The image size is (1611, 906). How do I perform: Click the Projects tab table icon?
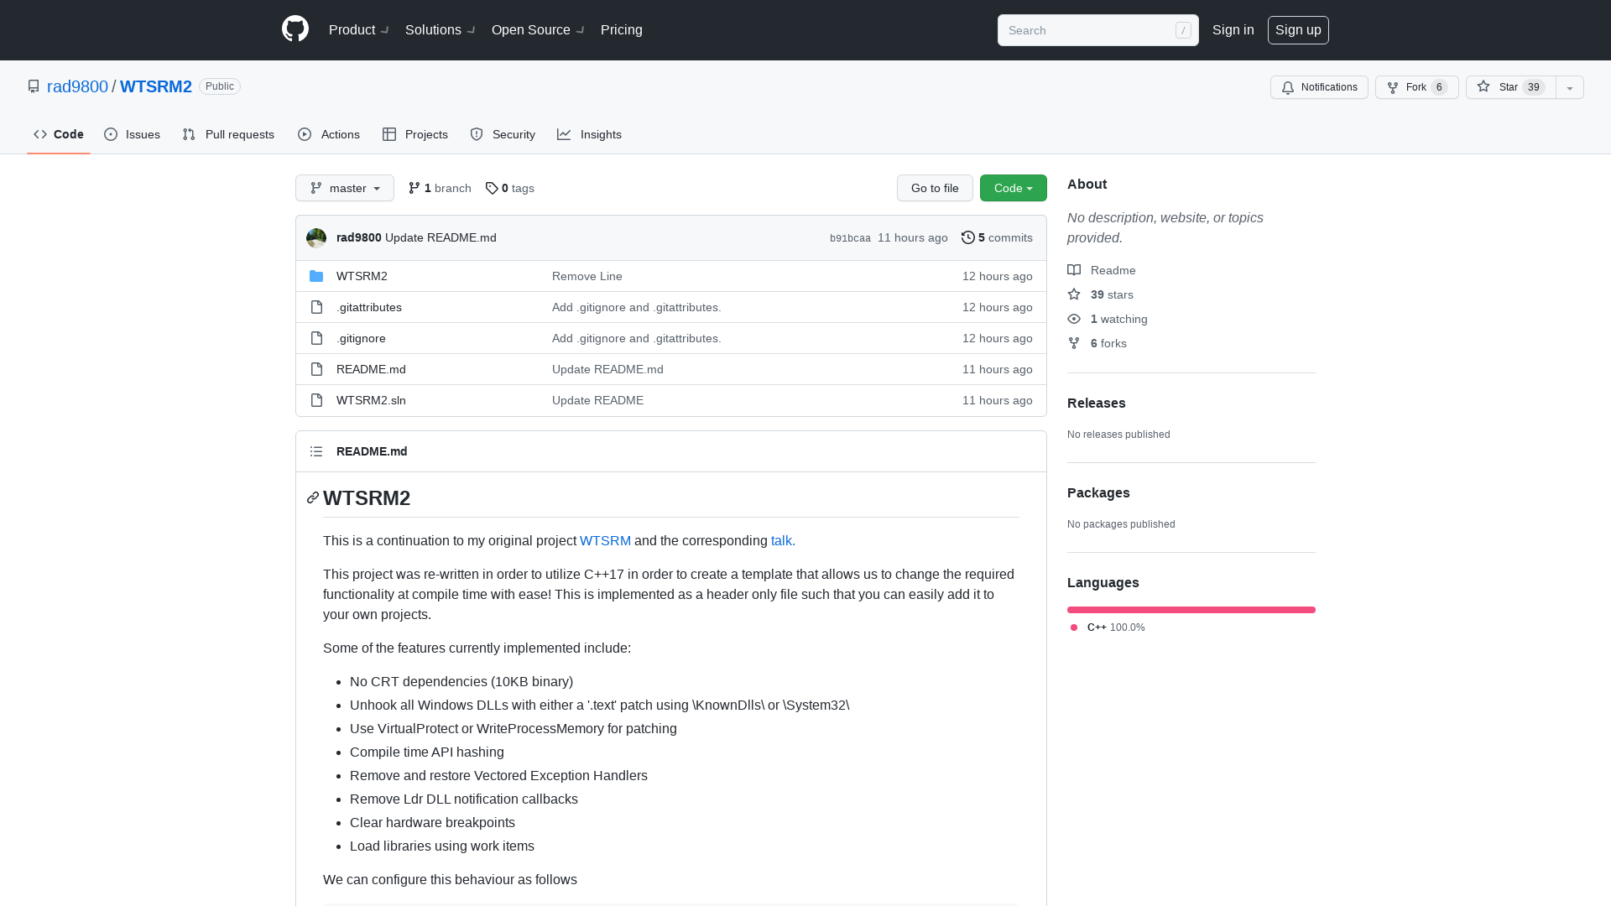pyautogui.click(x=389, y=134)
